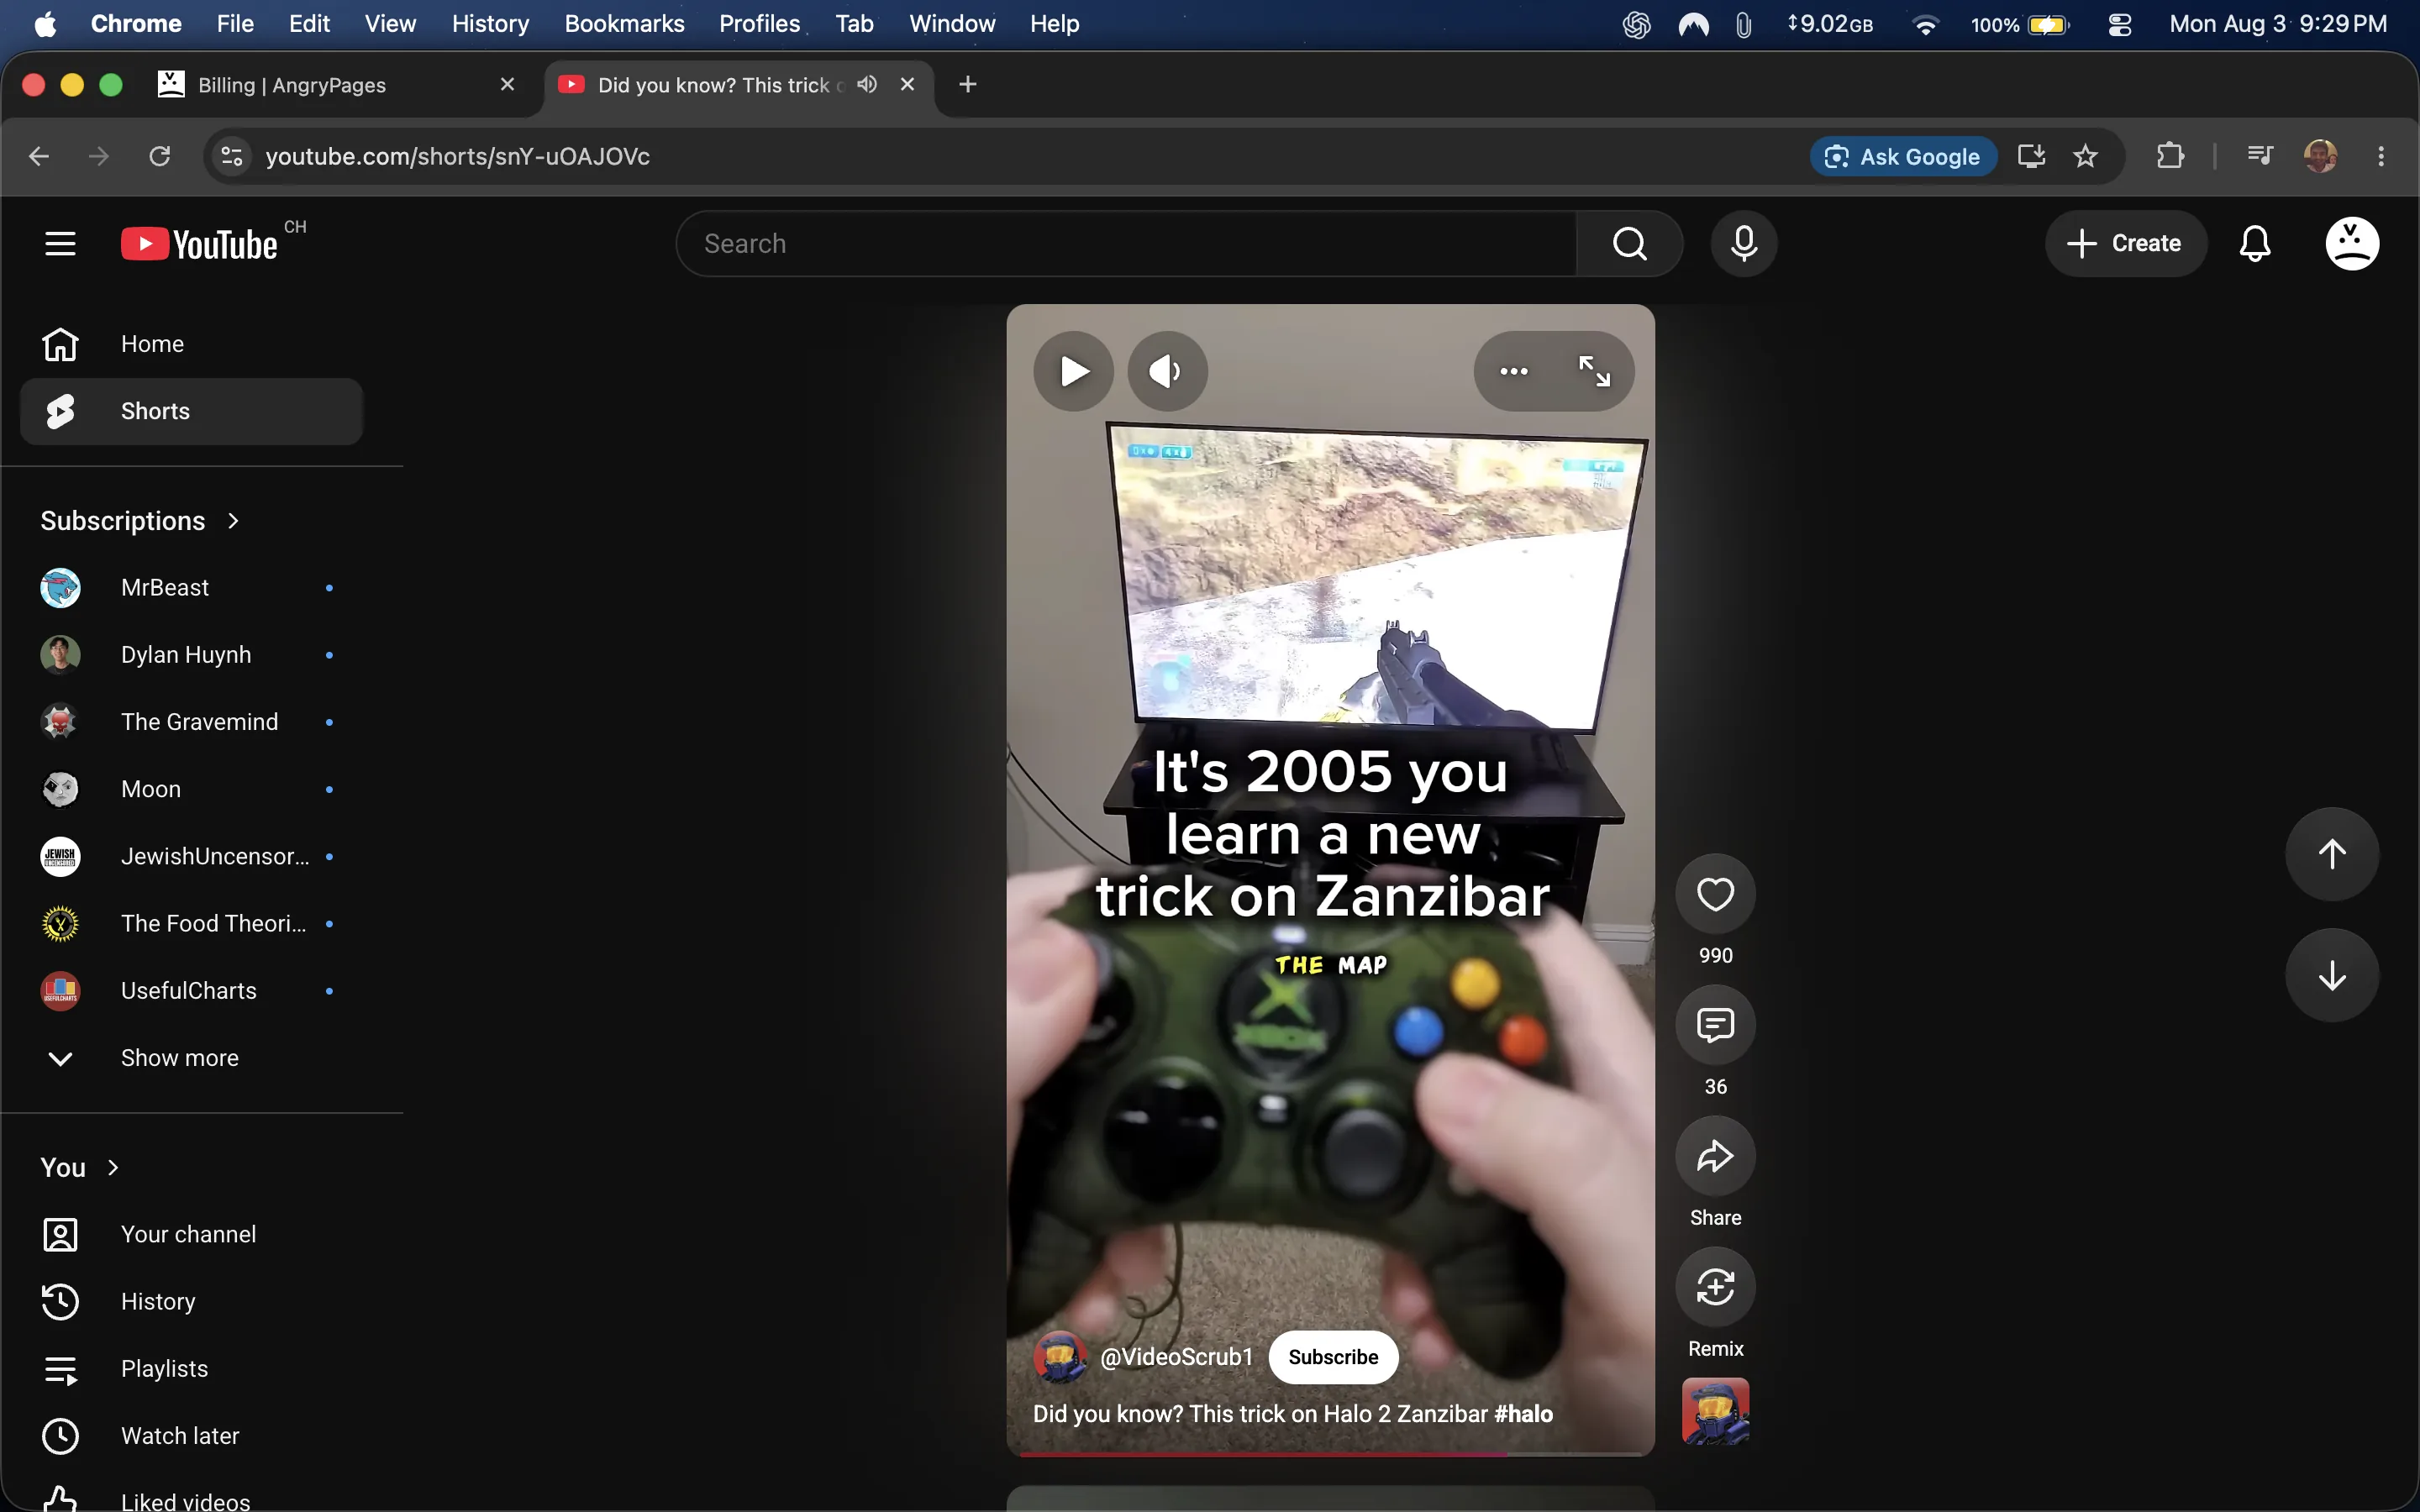Open Playlists in sidebar

click(191, 1369)
